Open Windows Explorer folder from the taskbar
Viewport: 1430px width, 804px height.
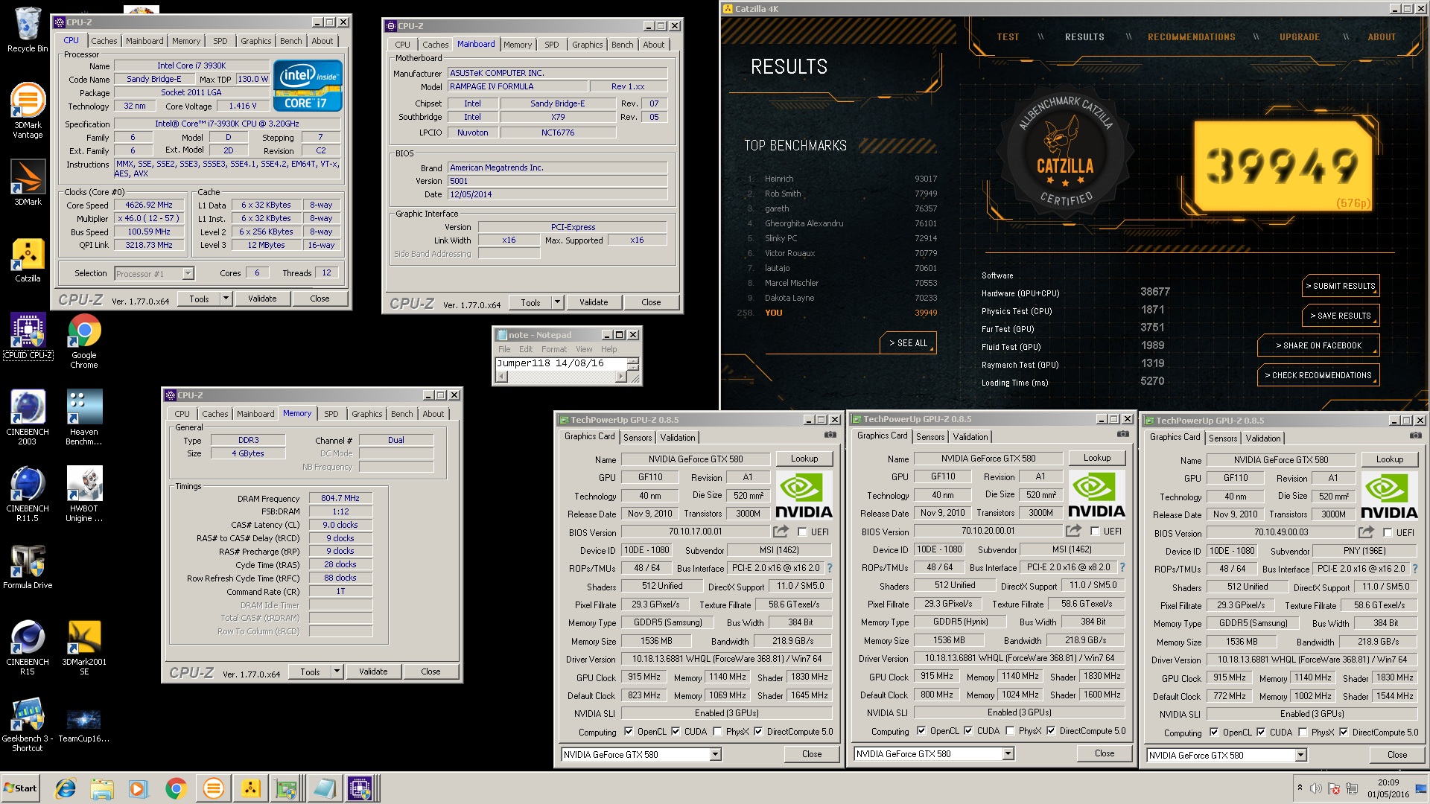click(x=102, y=788)
